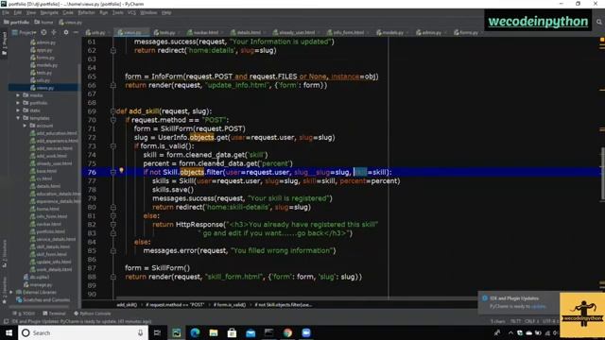Open the Python Console tool window

tap(93, 314)
